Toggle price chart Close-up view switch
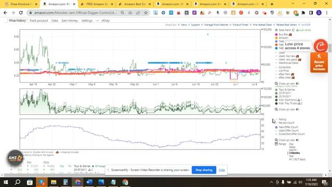 (297, 84)
